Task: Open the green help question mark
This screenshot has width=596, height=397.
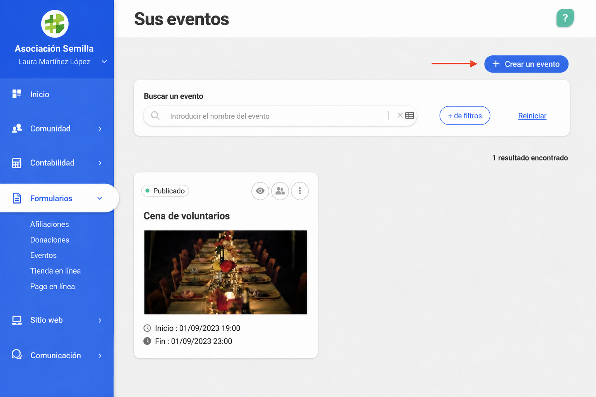Action: pos(565,18)
